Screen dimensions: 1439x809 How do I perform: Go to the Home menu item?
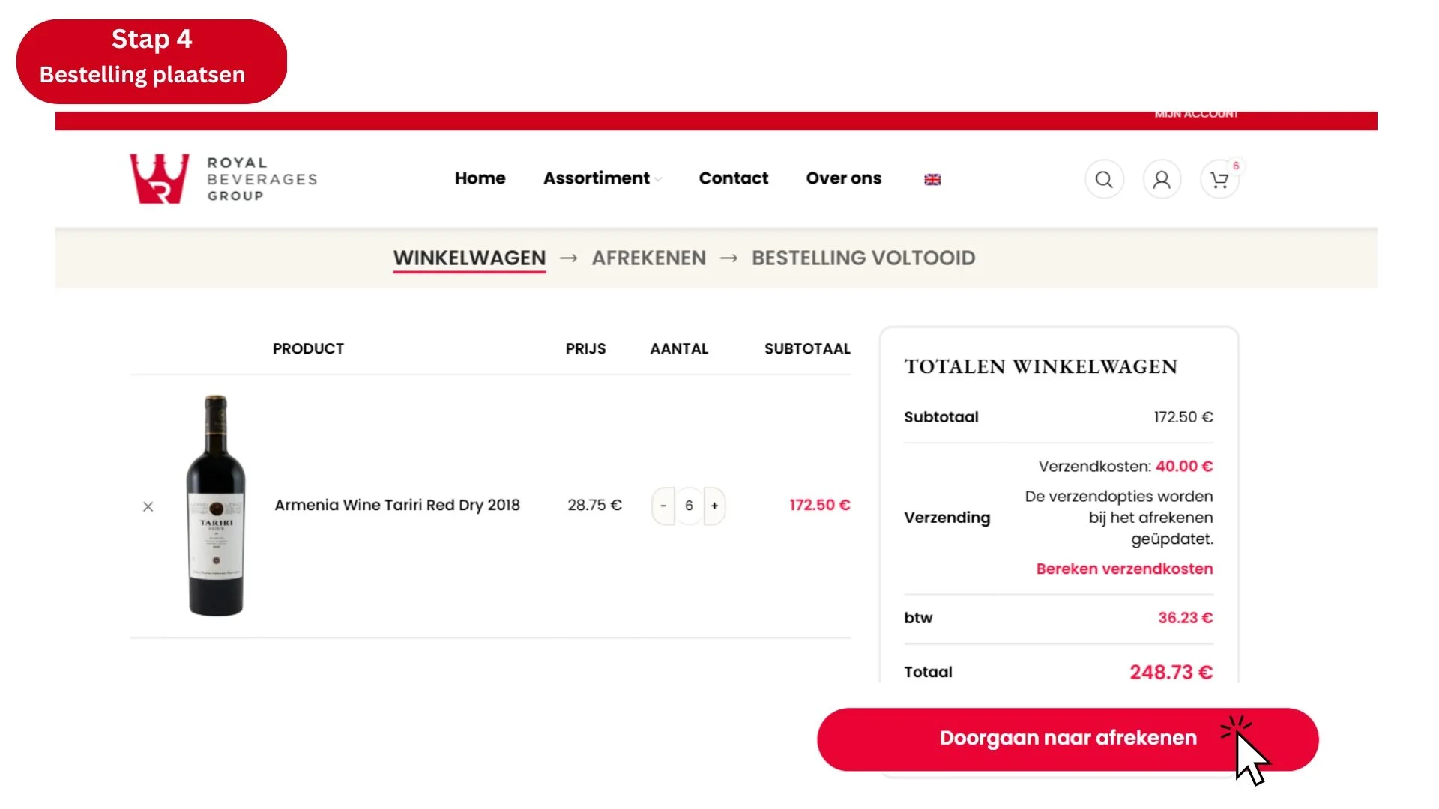[480, 178]
